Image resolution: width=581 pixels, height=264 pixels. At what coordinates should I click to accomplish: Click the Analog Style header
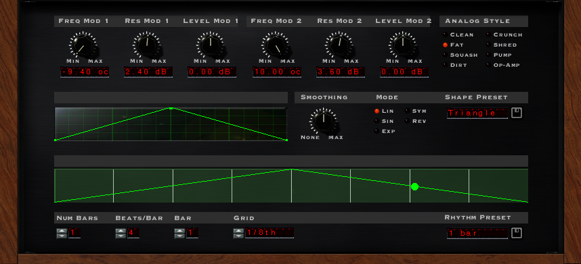tap(477, 21)
